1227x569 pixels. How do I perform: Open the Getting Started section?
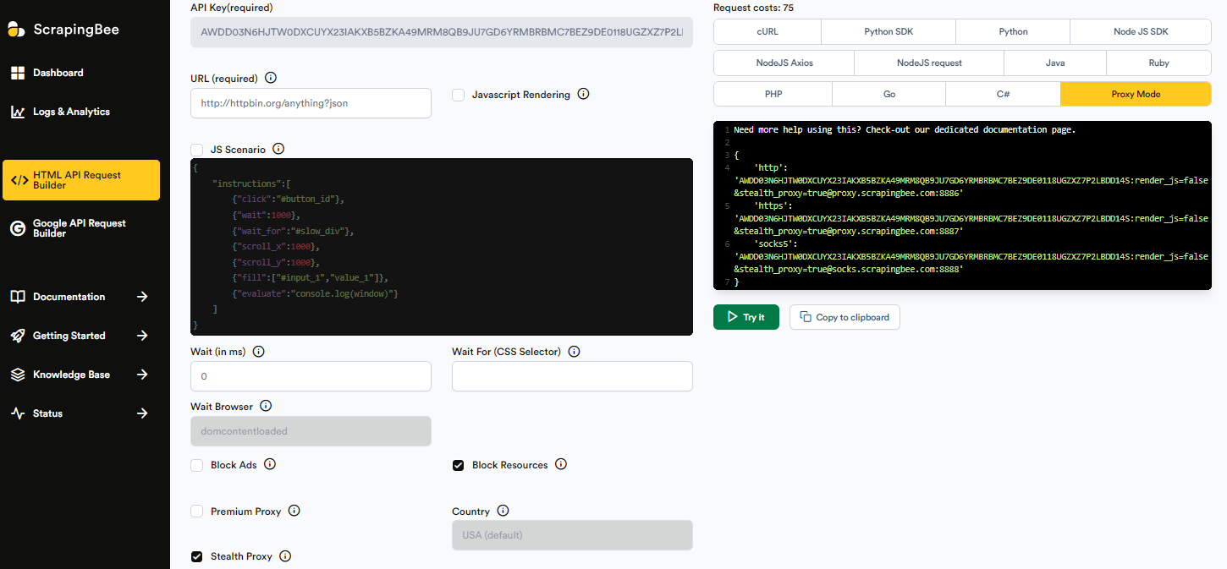(68, 335)
